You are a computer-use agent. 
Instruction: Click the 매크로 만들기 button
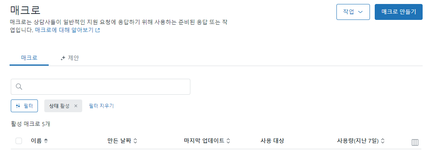(x=399, y=12)
